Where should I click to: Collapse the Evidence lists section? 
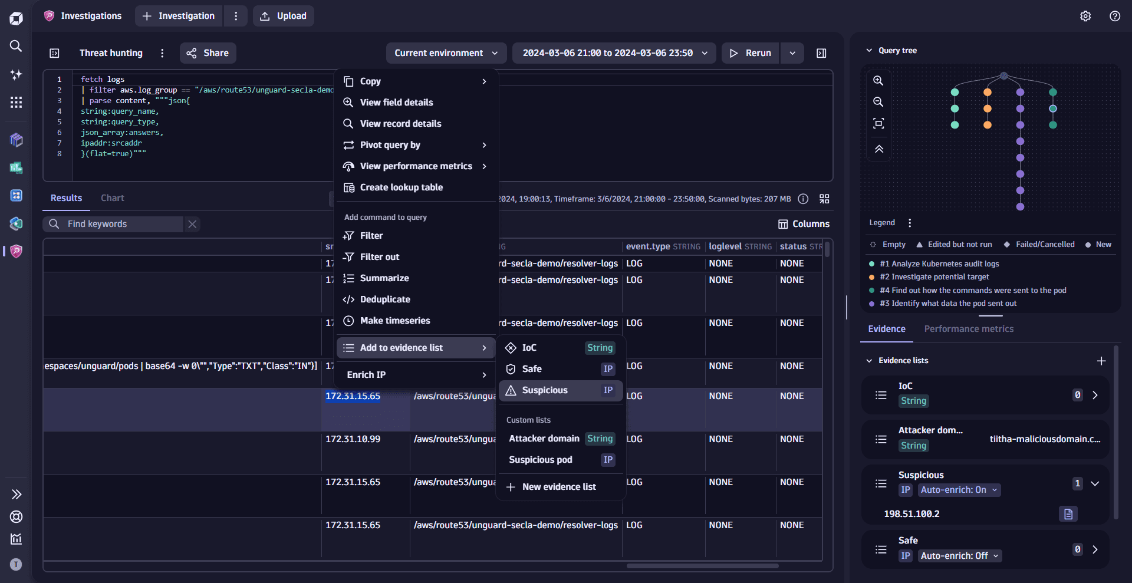(869, 361)
